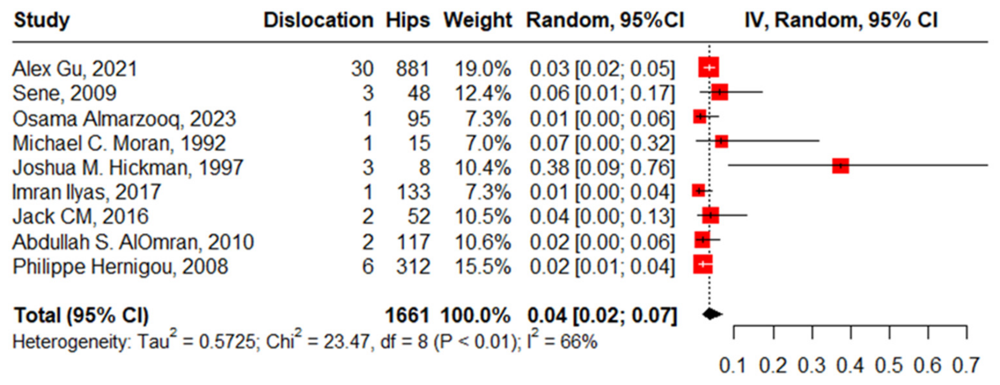Viewport: 1000px width, 385px height.
Task: Click the red square for Alex Gu, 2021
Action: coord(708,67)
